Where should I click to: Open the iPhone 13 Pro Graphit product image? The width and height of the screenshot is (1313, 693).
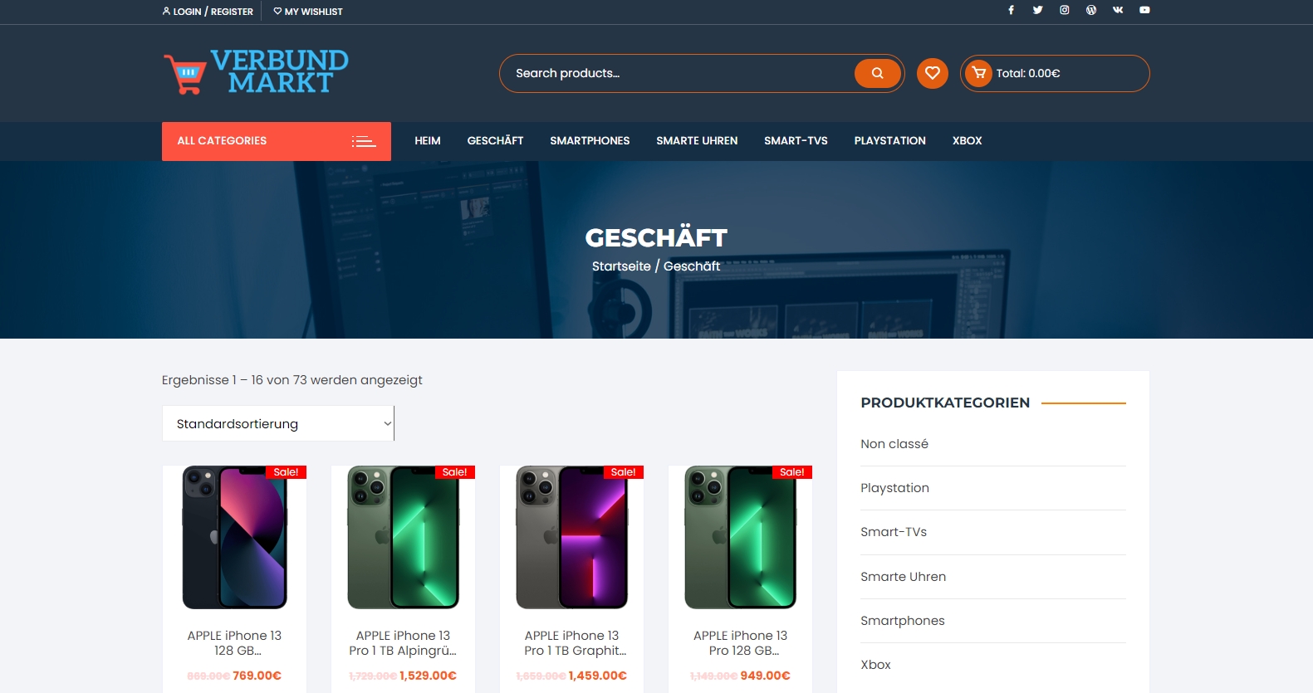(x=572, y=538)
